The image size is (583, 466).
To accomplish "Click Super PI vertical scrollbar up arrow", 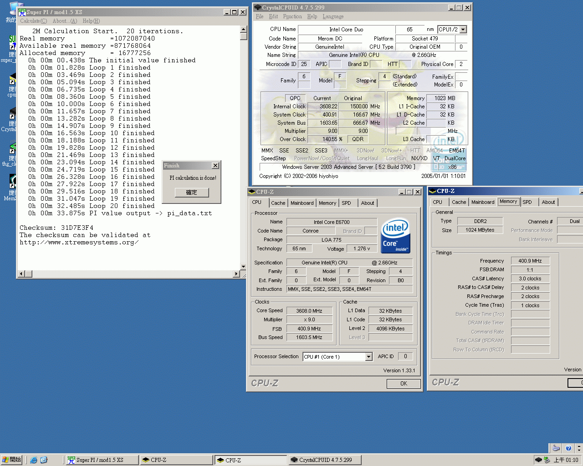I will [244, 29].
